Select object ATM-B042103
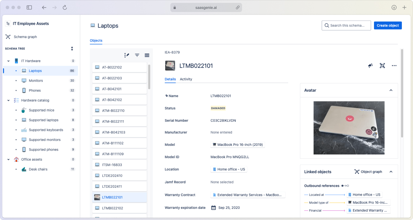The image size is (413, 220). tap(119, 132)
